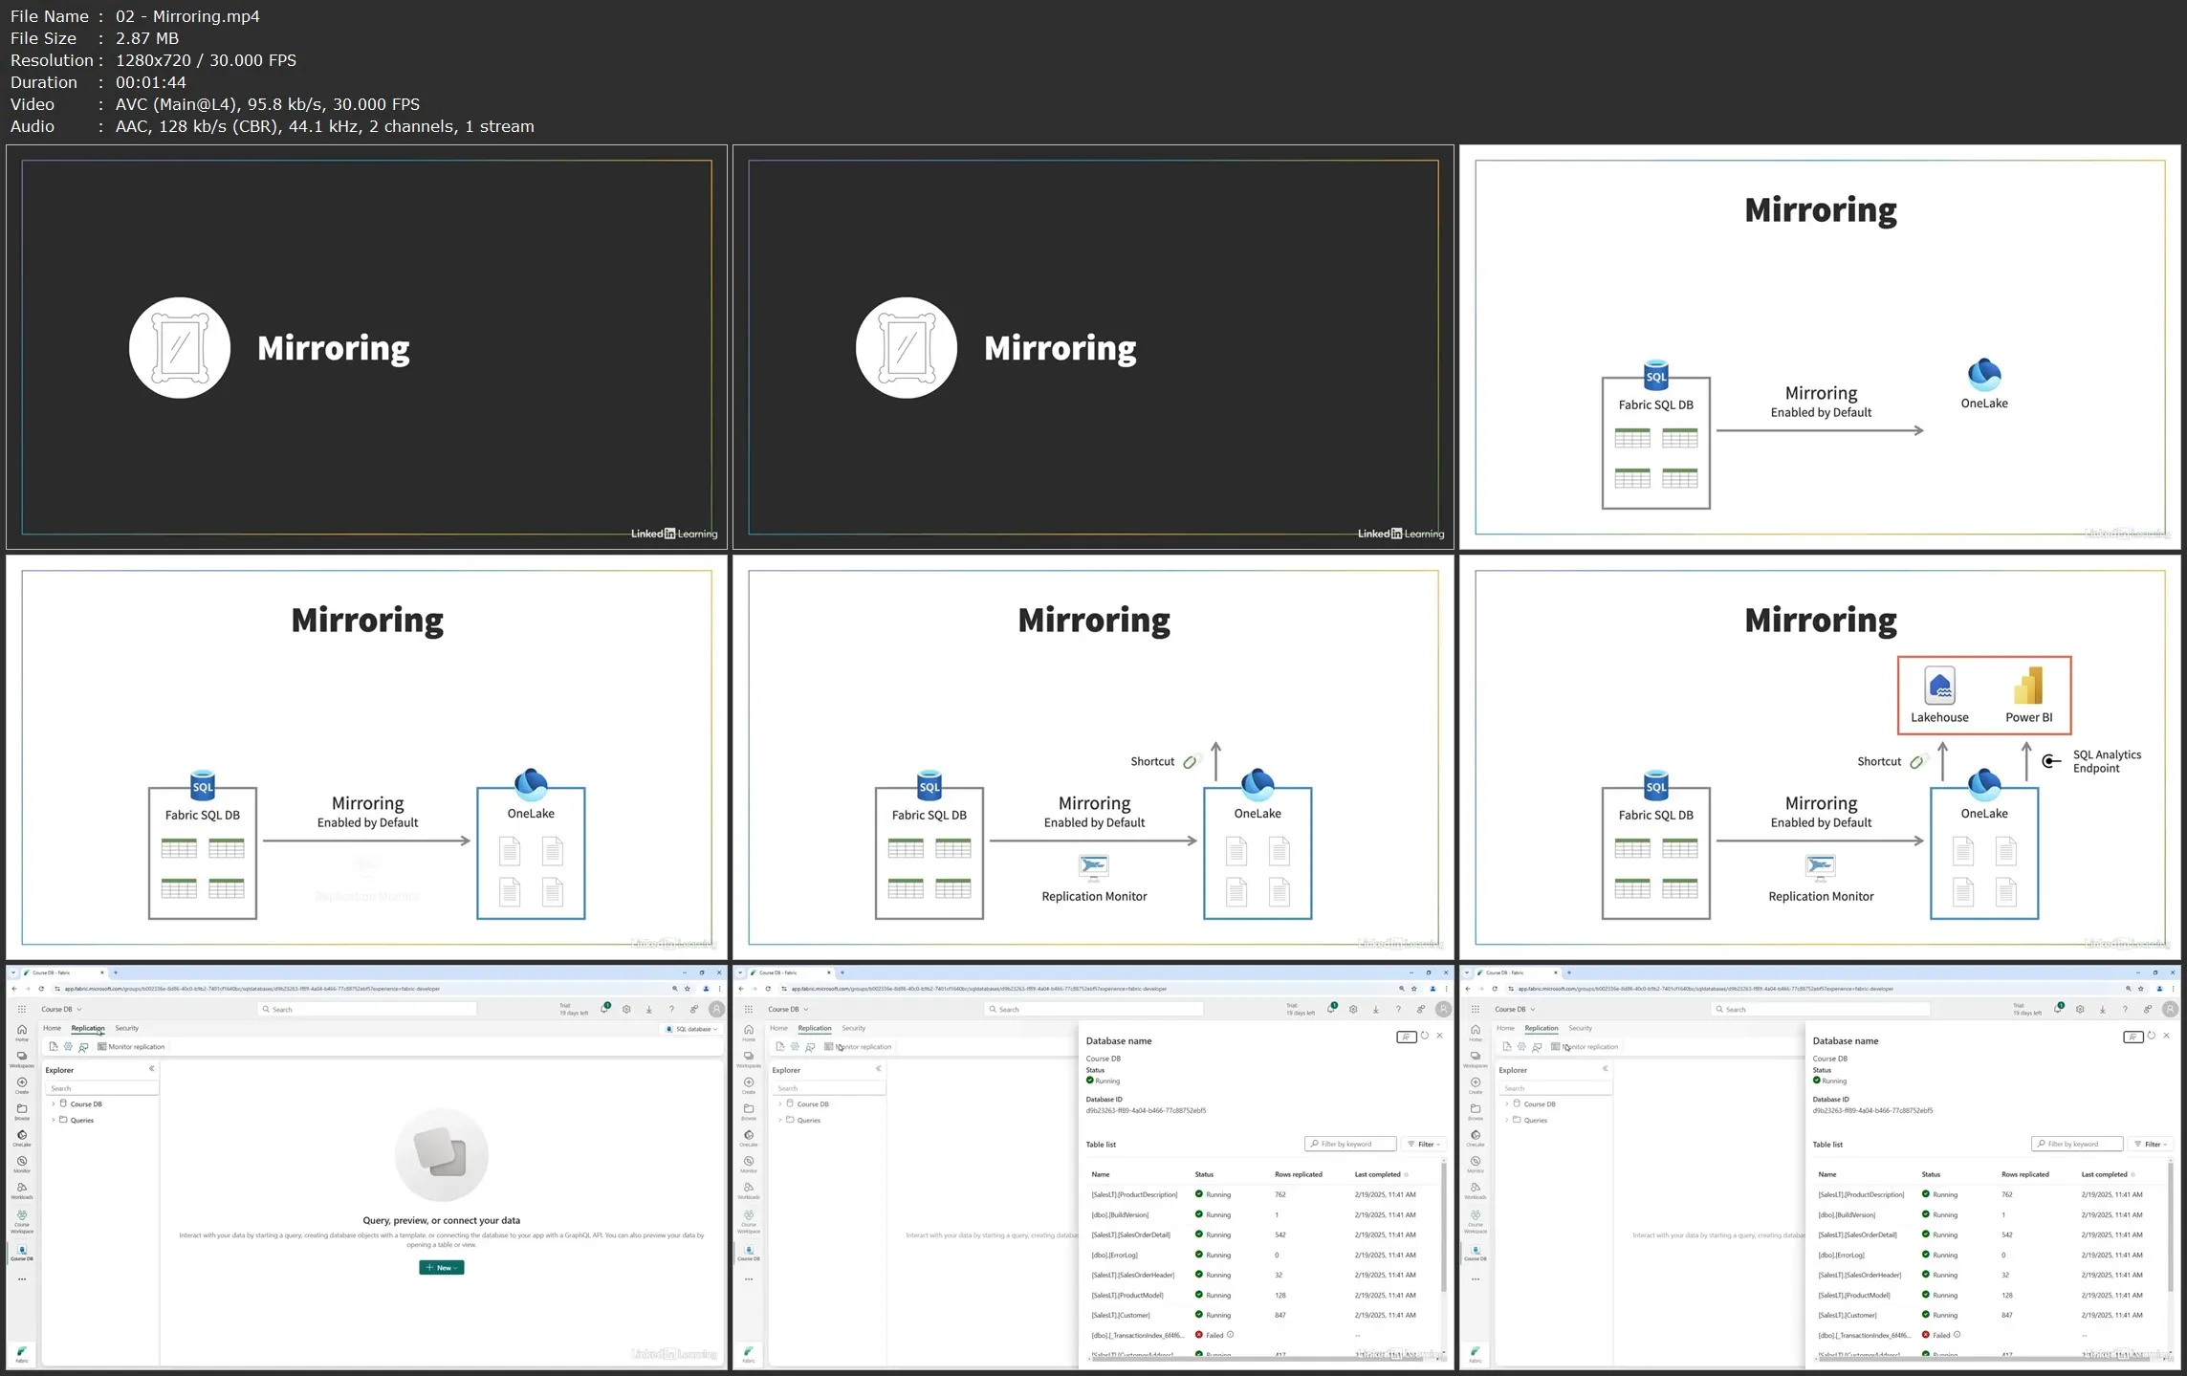This screenshot has height=1376, width=2187.
Task: Click download icon in bottom-left frame's header
Action: 648,1009
